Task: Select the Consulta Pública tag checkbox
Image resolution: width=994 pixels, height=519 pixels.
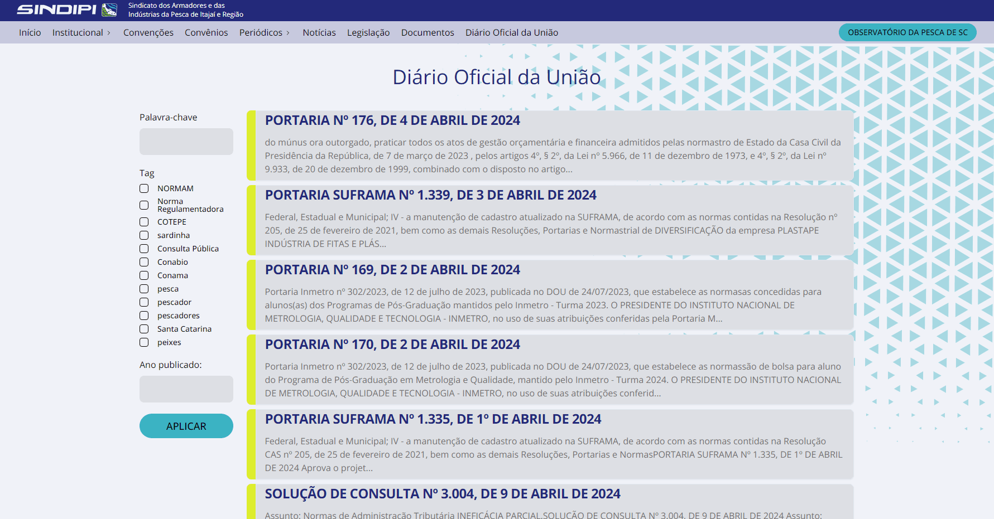Action: (x=144, y=249)
